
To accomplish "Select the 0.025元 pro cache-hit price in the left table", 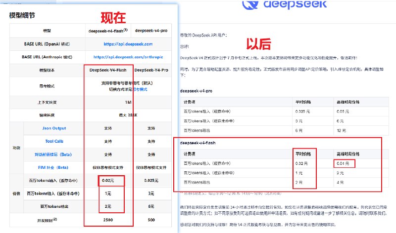I will click(x=151, y=181).
